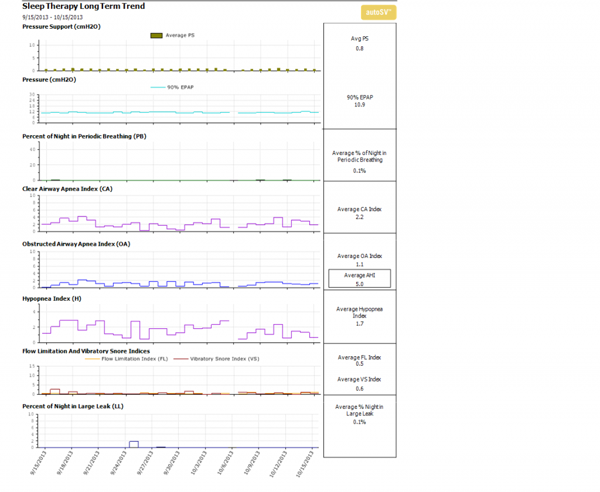The width and height of the screenshot is (600, 492).
Task: Click the Average Hypopnea Index summary panel
Action: 359,316
